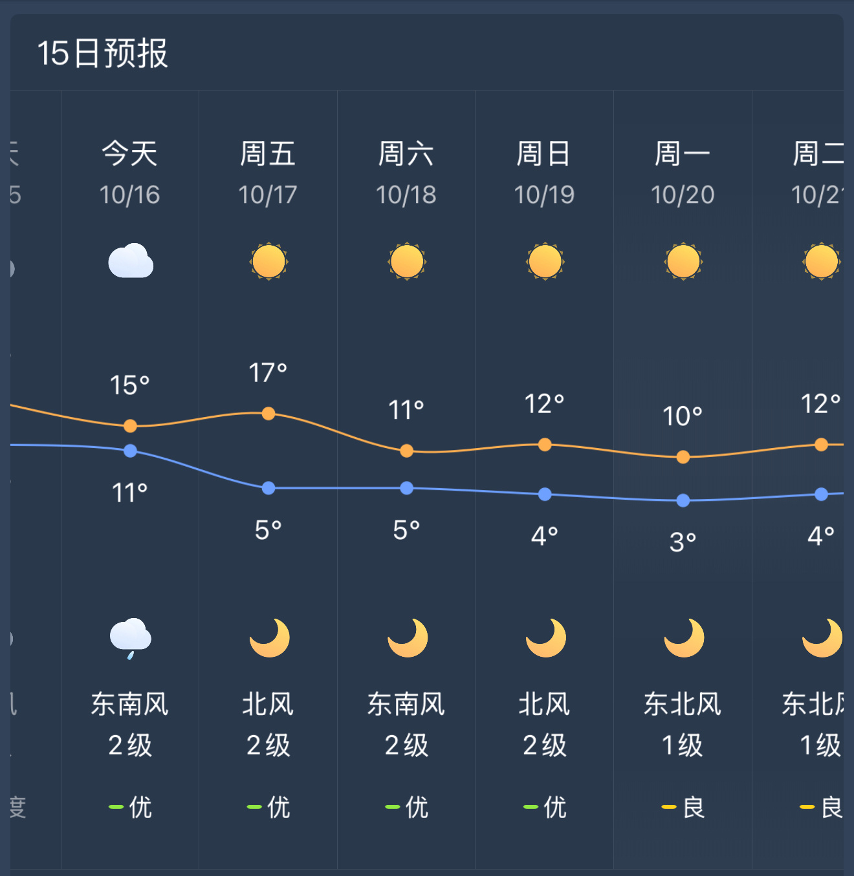The width and height of the screenshot is (854, 876).
Task: Select the 周六 10/18 day header
Action: click(406, 173)
